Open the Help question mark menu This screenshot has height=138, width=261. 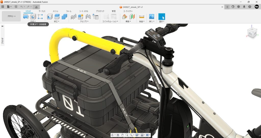click(x=250, y=7)
